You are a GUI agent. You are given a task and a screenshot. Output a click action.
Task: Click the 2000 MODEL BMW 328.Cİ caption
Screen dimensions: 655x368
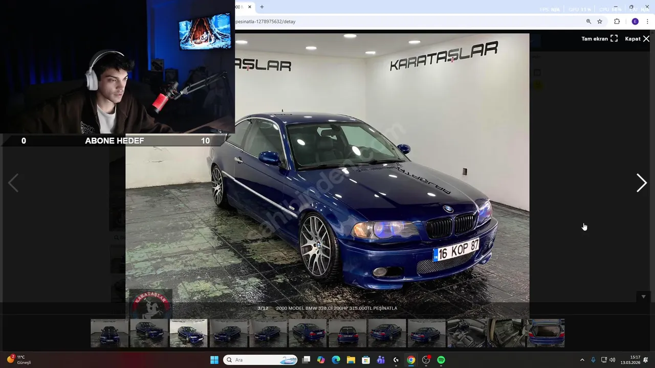point(336,308)
